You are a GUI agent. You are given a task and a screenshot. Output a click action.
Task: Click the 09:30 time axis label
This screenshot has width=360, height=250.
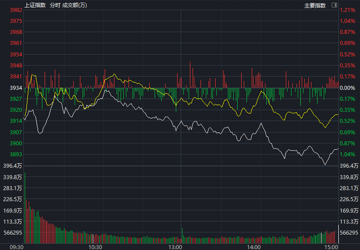pyautogui.click(x=17, y=247)
